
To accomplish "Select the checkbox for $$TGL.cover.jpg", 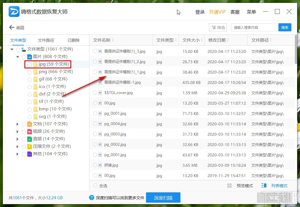I will 95,93.
